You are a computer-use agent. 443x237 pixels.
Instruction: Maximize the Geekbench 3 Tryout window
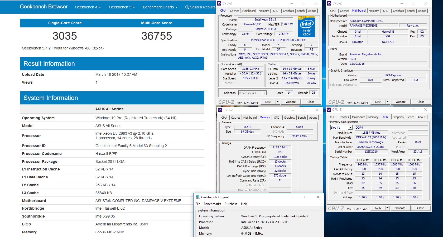click(x=306, y=197)
